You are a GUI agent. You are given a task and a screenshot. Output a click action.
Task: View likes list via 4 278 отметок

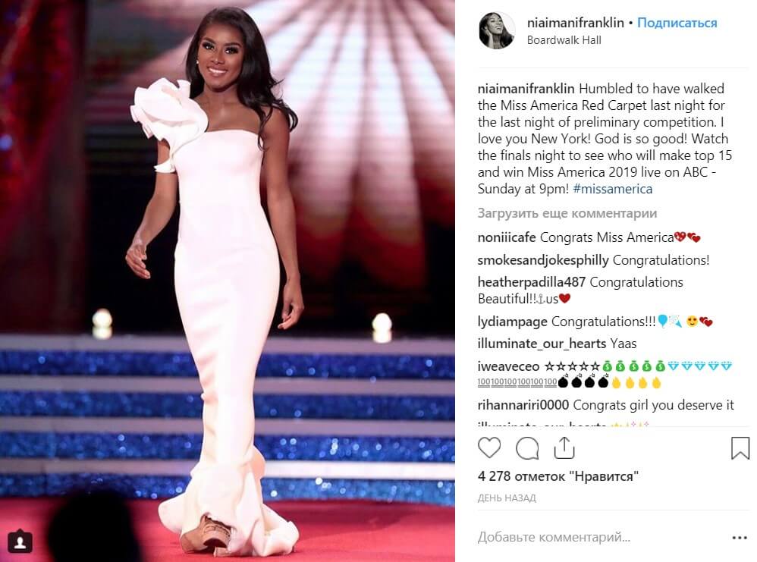coord(558,476)
